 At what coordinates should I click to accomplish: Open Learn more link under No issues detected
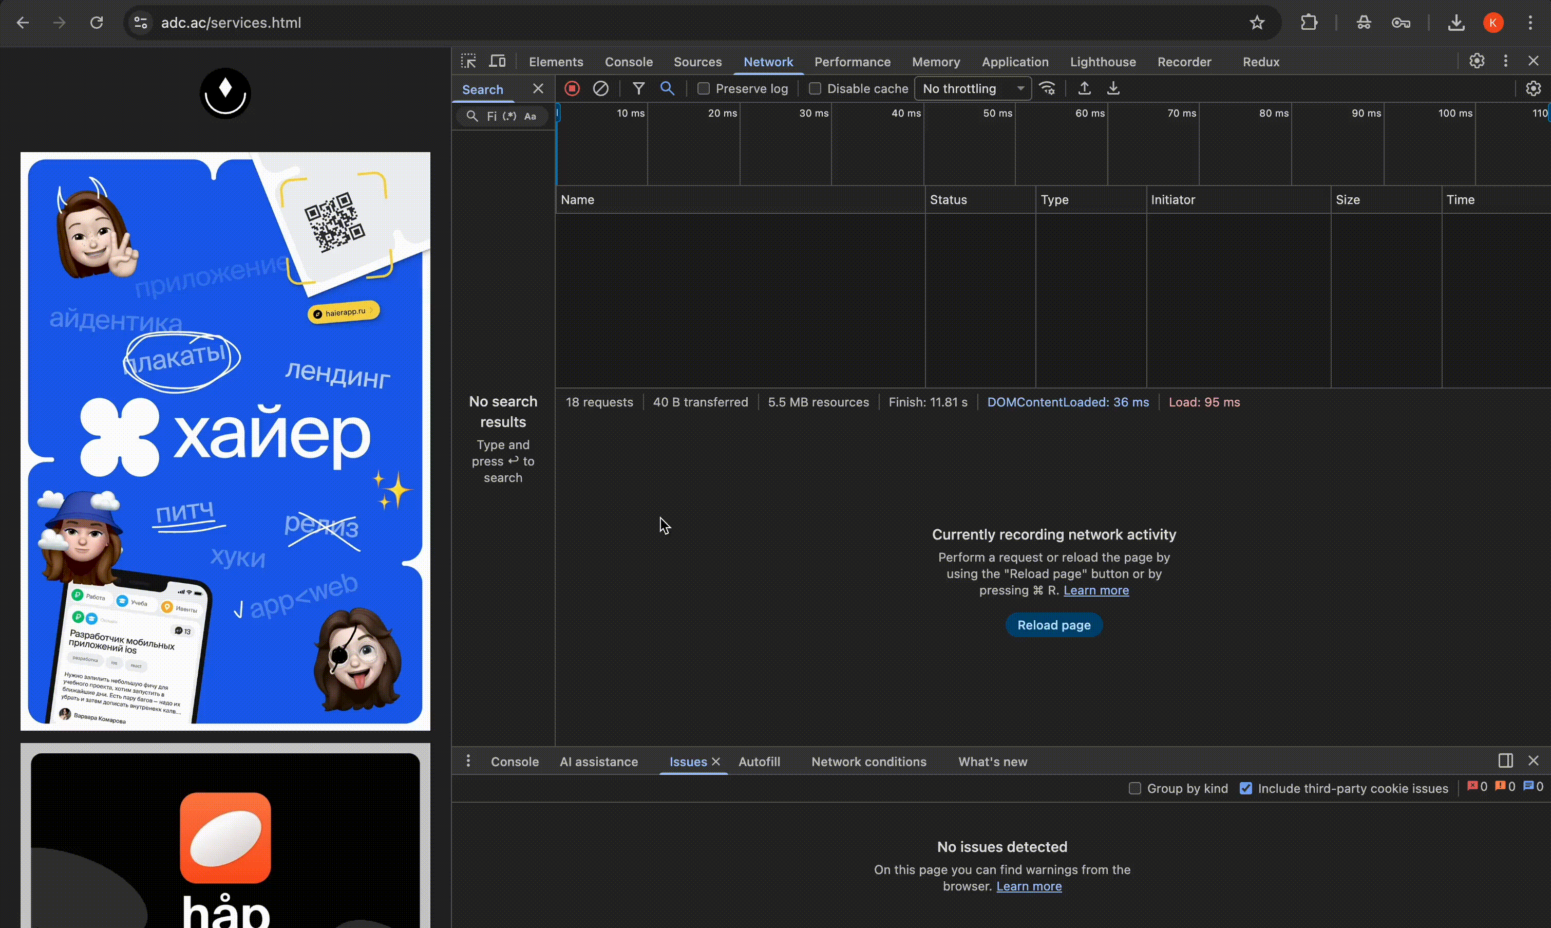pos(1029,886)
